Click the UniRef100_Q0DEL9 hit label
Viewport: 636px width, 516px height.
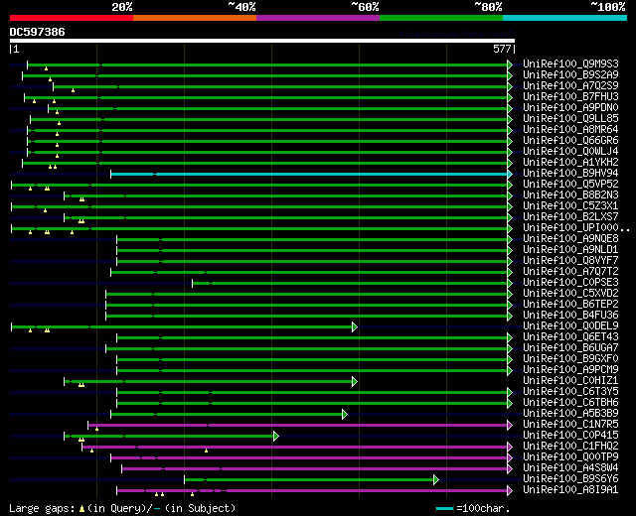click(x=570, y=326)
